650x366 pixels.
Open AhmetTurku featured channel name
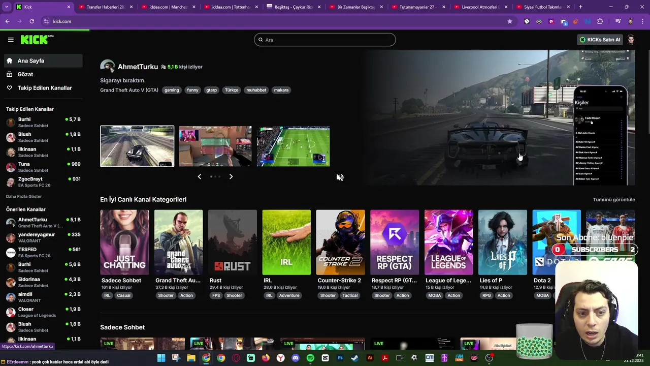[x=138, y=67]
